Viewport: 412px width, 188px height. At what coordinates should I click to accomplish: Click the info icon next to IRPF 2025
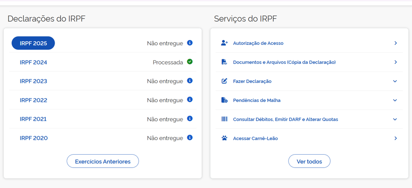[x=190, y=42]
